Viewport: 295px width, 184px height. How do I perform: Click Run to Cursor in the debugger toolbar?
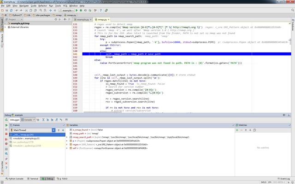[61, 120]
